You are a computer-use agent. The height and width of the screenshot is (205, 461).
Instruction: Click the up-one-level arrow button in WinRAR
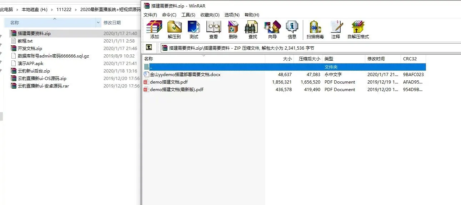tap(149, 47)
